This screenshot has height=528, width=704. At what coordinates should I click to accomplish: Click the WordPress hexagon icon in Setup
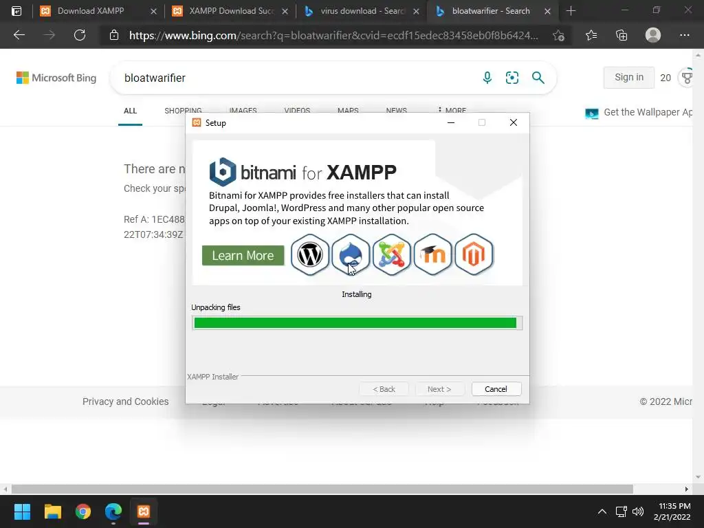pos(310,254)
